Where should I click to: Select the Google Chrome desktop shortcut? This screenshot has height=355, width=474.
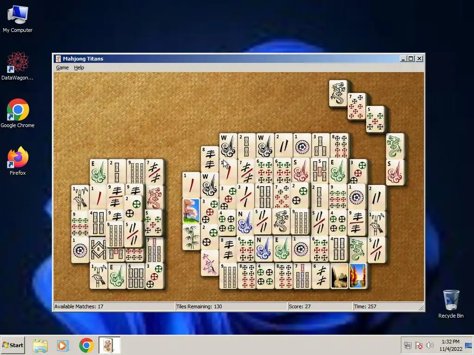[18, 113]
